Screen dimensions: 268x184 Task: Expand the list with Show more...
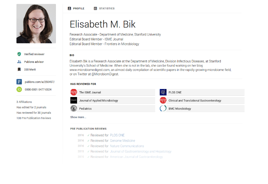[78, 117]
